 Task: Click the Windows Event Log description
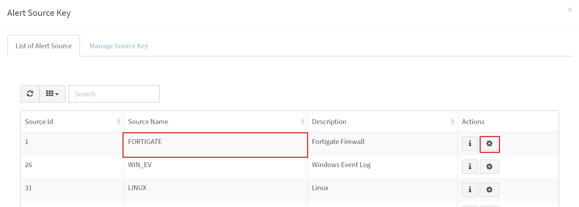click(x=341, y=165)
